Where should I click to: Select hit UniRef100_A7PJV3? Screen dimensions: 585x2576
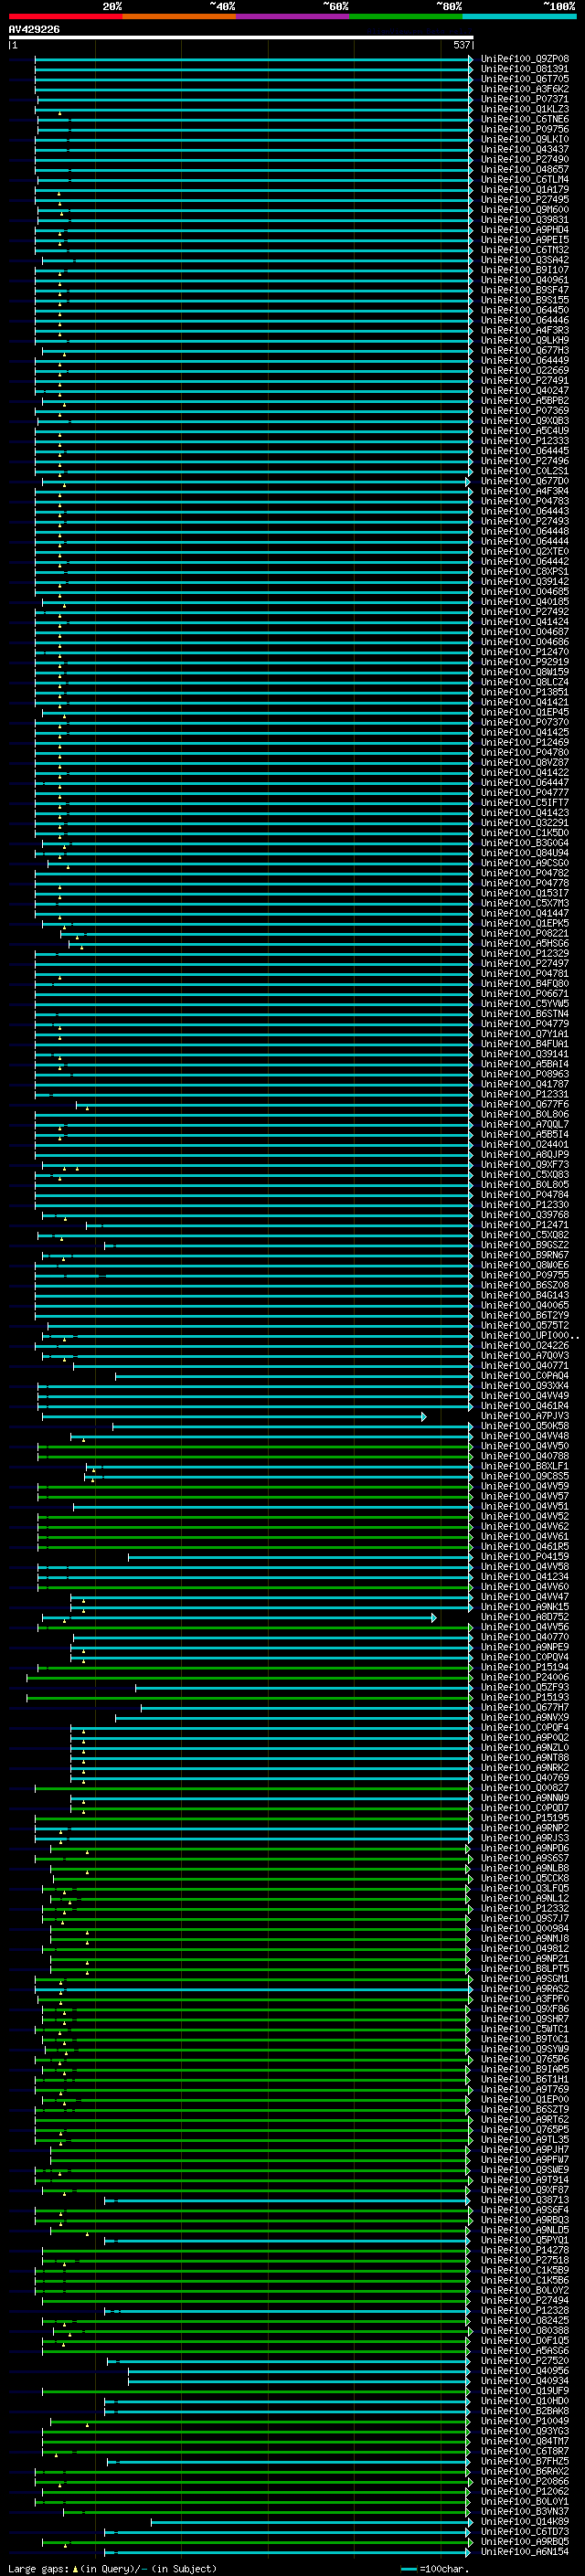[525, 1416]
